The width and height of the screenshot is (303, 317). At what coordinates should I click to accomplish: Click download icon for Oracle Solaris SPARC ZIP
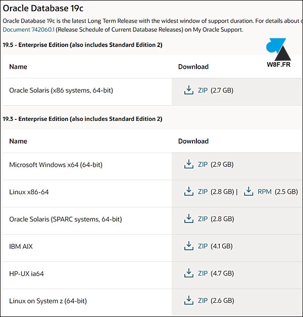pos(189,218)
